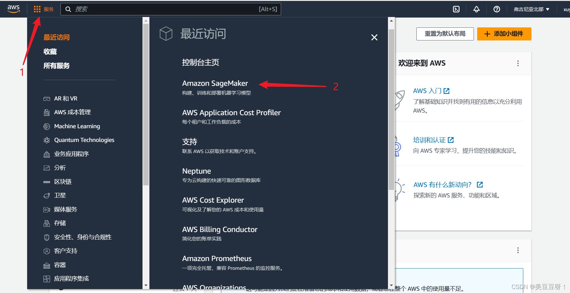Open the 培训和认证 link
This screenshot has width=570, height=293.
click(x=429, y=140)
